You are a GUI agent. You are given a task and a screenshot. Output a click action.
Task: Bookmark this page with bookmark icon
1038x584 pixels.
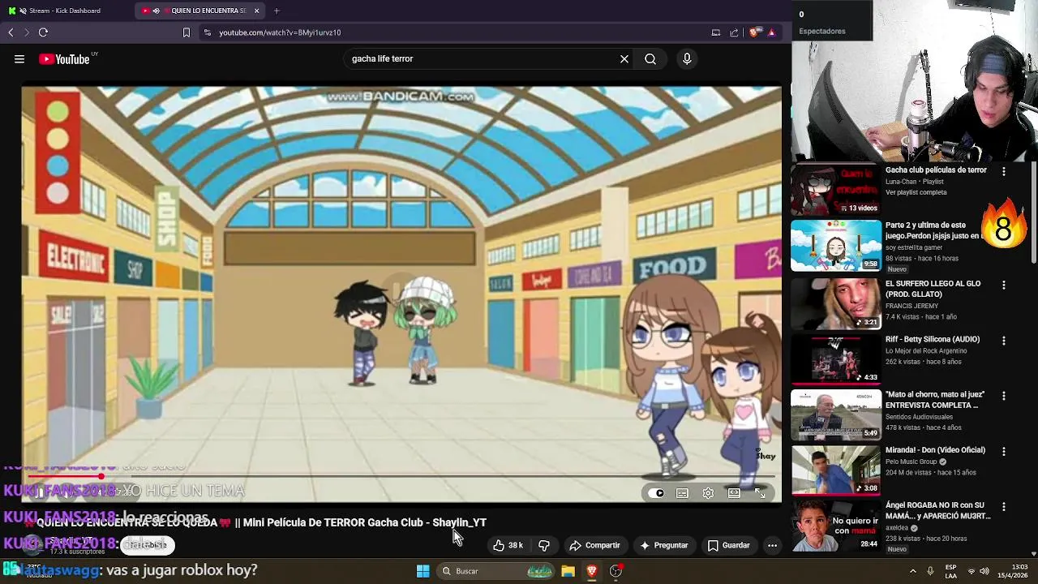[x=186, y=32]
